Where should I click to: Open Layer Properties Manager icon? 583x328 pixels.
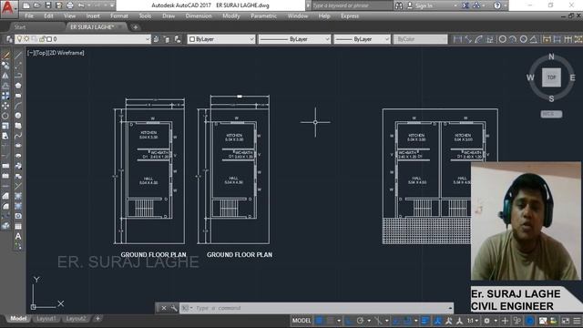click(9, 39)
